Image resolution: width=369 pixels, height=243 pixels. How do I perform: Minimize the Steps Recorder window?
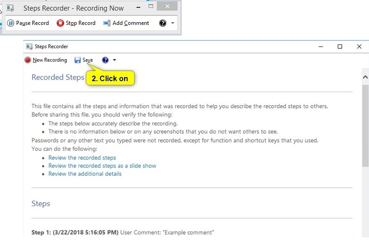321,47
